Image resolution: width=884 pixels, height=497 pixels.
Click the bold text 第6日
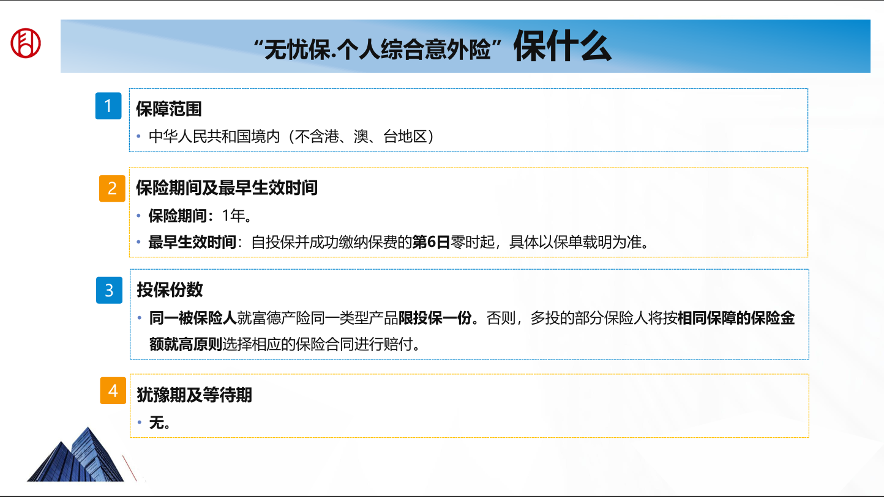[431, 242]
